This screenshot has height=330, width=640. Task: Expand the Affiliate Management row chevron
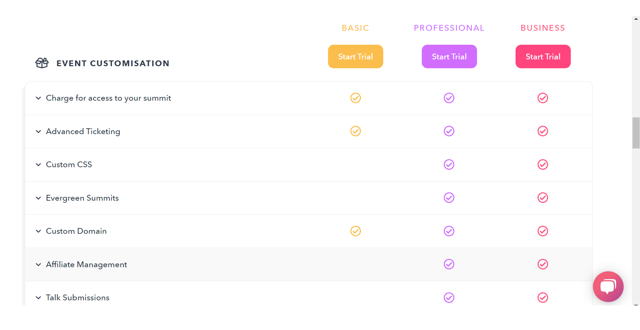(x=39, y=264)
